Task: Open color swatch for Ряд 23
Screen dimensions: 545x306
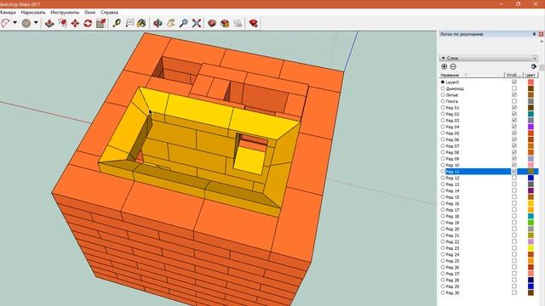Action: [x=531, y=248]
